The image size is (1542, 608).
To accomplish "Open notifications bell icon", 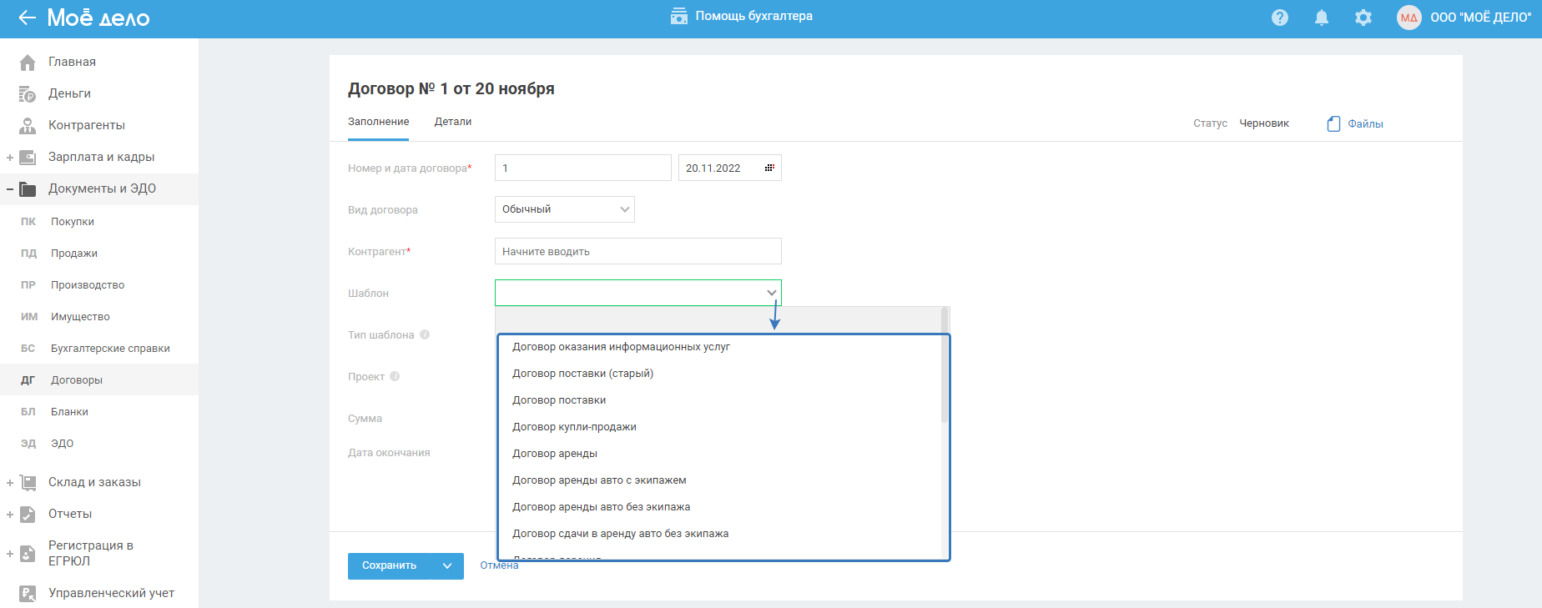I will click(x=1322, y=18).
